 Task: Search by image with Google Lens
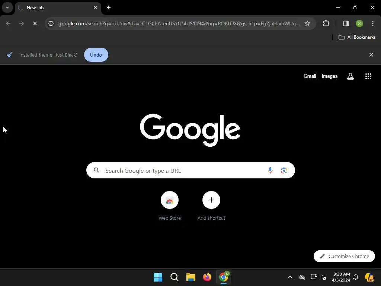point(284,171)
